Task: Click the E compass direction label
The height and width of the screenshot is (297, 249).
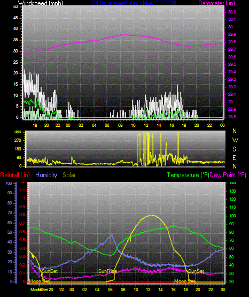Action: 234,158
